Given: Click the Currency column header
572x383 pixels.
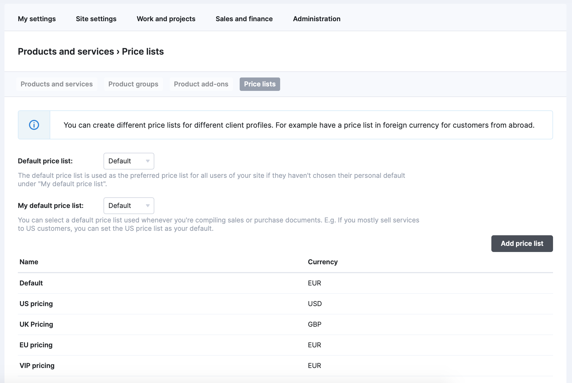Looking at the screenshot, I should pos(323,262).
